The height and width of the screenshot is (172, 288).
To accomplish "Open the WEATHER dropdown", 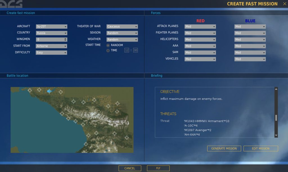I will [122, 39].
